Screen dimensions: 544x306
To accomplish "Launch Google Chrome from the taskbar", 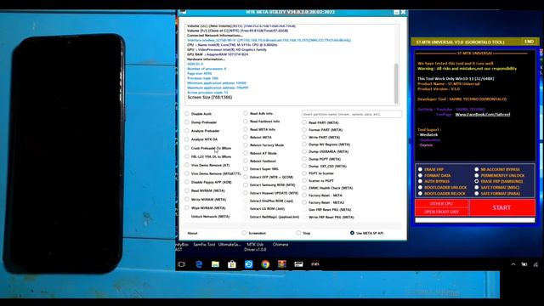I will click(265, 264).
